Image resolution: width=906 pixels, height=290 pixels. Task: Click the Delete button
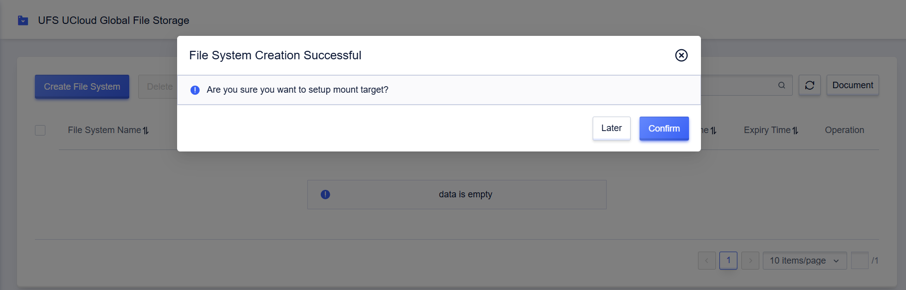pyautogui.click(x=158, y=87)
